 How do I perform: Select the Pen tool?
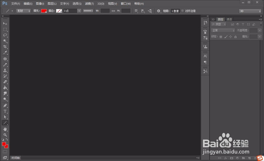5,105
